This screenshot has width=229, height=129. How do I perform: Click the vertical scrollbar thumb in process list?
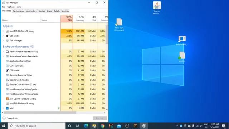point(107,34)
